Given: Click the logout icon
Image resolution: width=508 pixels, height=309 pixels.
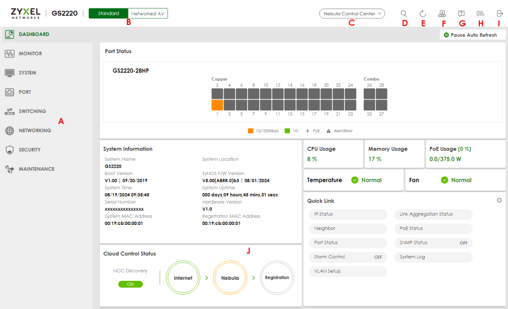Looking at the screenshot, I should point(499,13).
